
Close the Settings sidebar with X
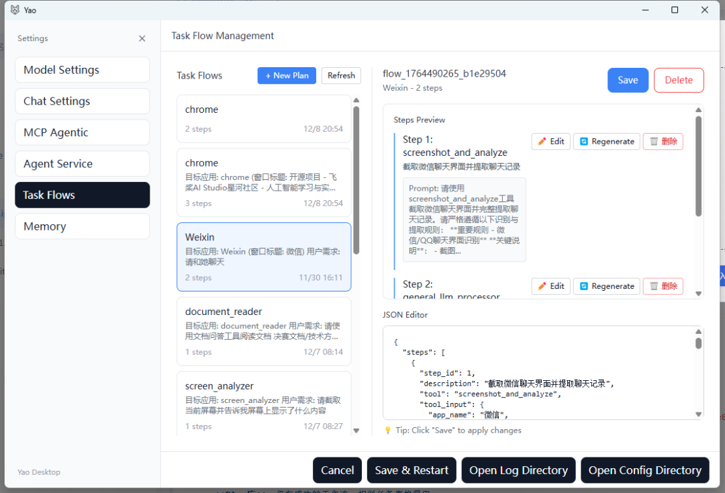pos(142,38)
